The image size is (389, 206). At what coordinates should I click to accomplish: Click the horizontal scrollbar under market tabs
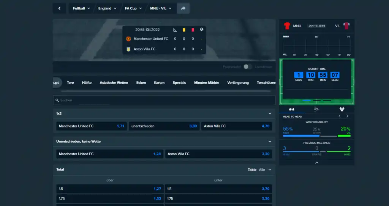coord(166,91)
